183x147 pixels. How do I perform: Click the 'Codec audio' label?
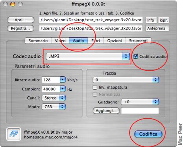tap(27, 56)
